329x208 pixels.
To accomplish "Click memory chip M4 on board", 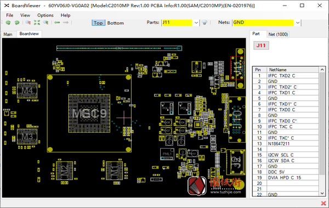I will click(27, 91).
